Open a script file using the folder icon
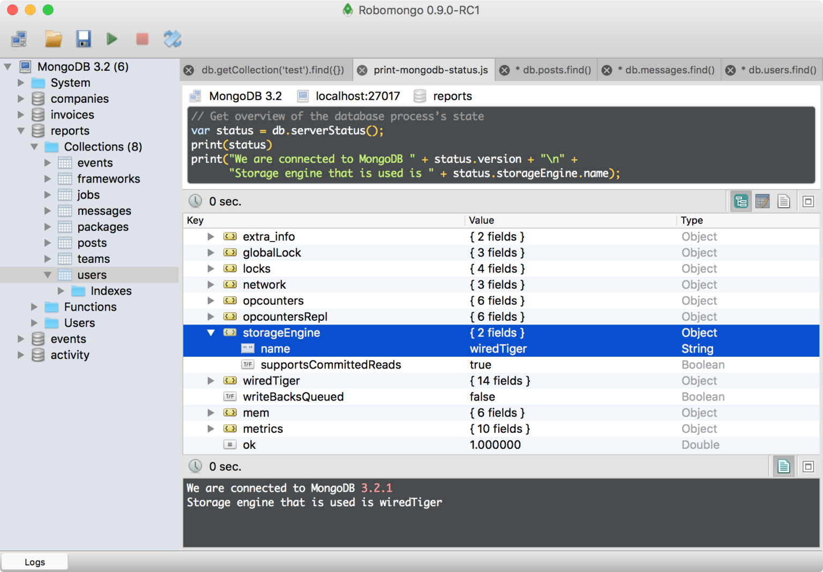The width and height of the screenshot is (823, 572). click(x=53, y=39)
